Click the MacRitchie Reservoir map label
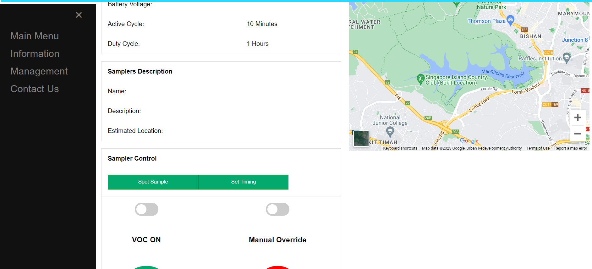The height and width of the screenshot is (269, 592). pyautogui.click(x=503, y=74)
